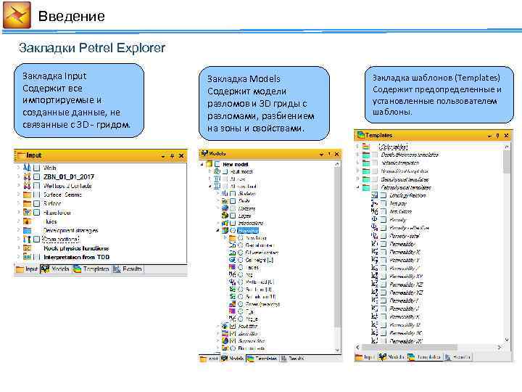Open the Templates tab in Models panel
The image size is (522, 392).
tap(262, 359)
